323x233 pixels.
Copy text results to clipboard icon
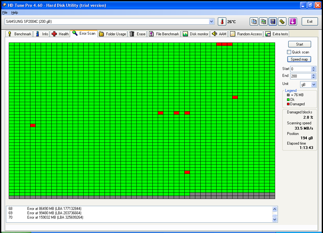[x=254, y=22]
